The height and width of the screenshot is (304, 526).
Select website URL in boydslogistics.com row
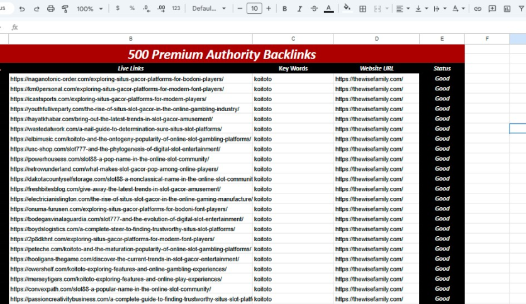click(x=376, y=229)
